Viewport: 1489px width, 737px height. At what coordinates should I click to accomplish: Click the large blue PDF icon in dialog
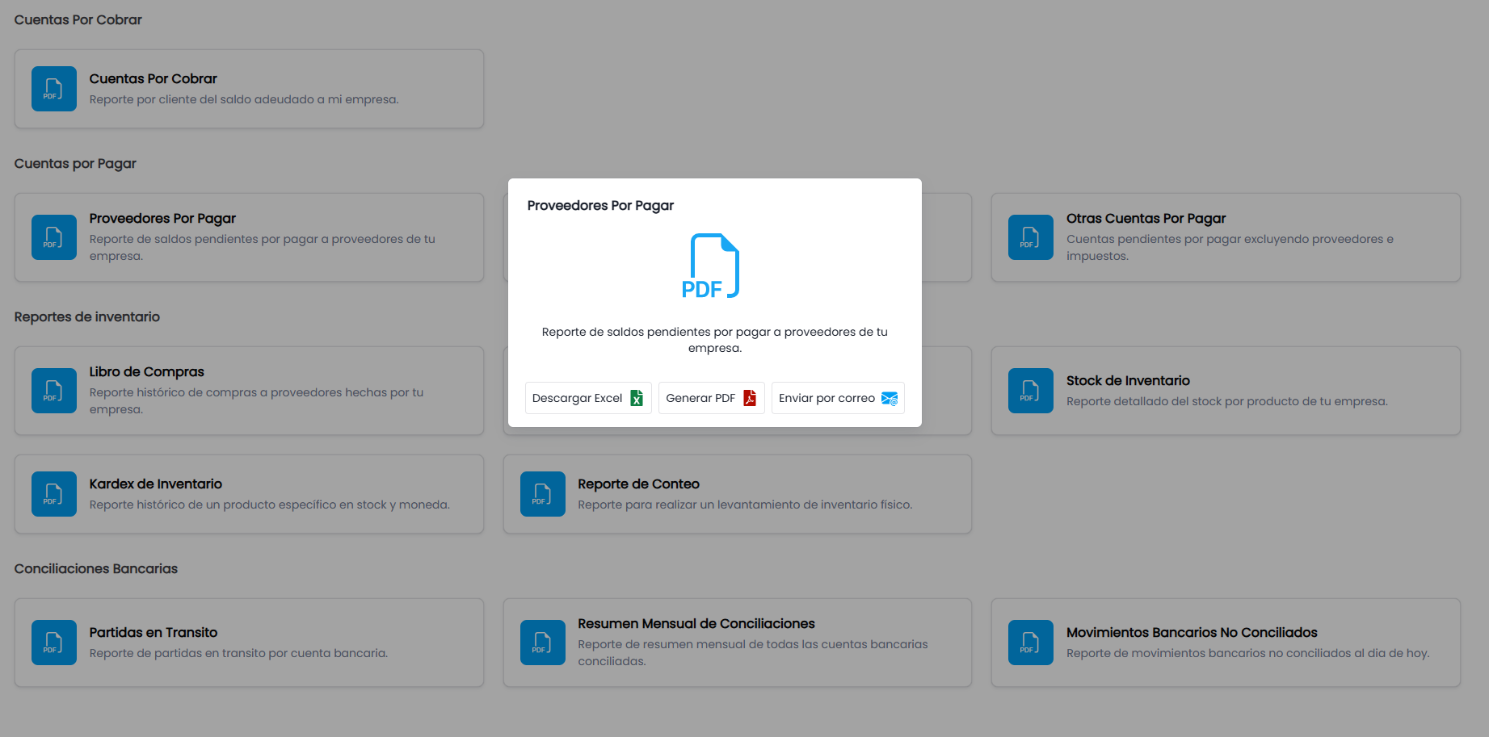click(711, 266)
